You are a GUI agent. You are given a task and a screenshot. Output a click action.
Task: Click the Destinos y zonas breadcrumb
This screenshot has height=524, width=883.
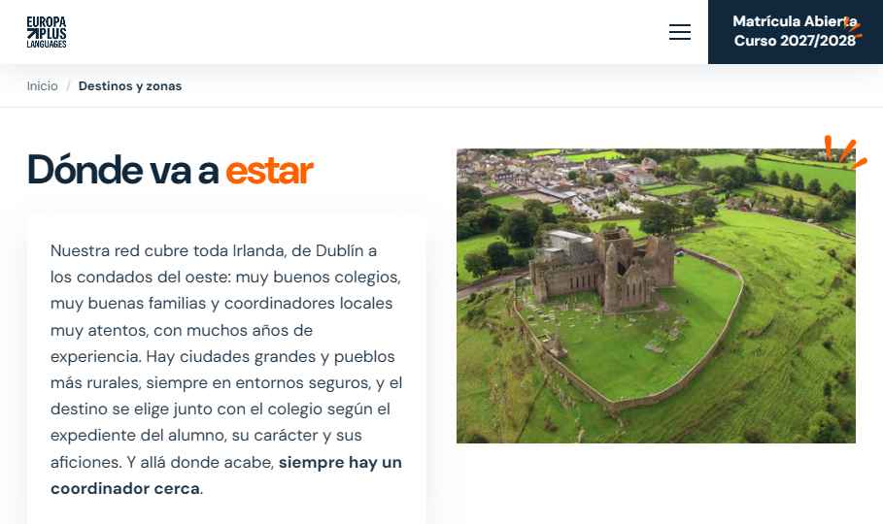[x=130, y=86]
